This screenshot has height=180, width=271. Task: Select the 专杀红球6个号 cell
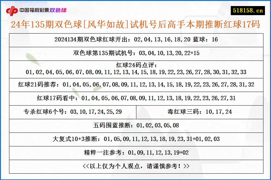73,112
